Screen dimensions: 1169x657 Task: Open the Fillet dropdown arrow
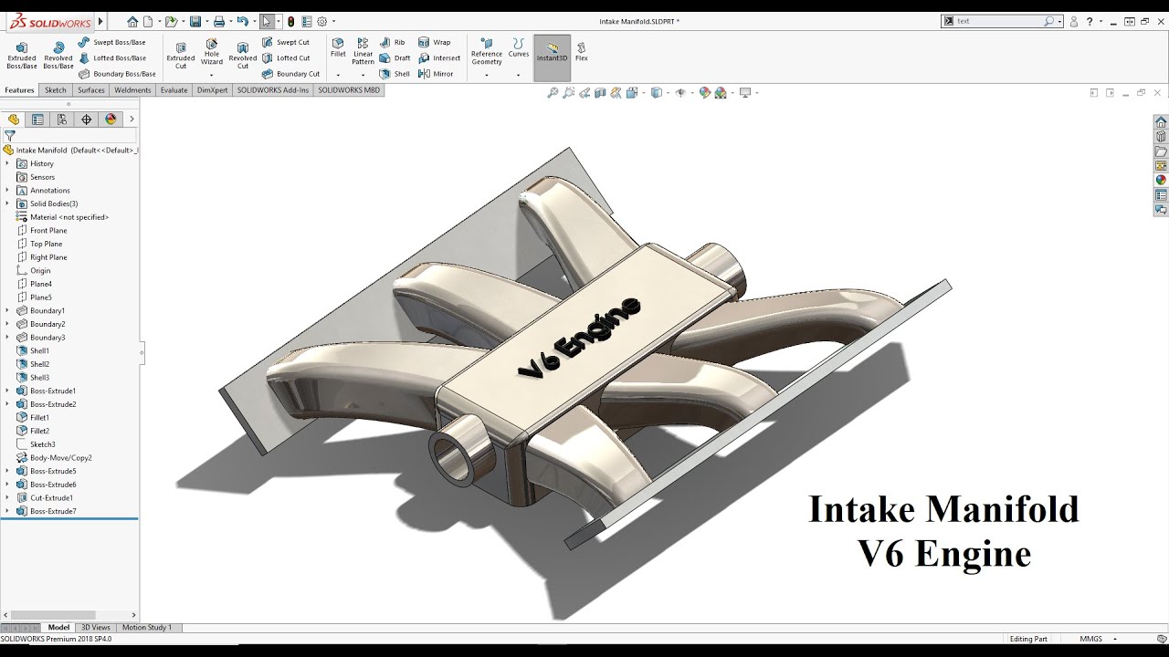coord(338,76)
